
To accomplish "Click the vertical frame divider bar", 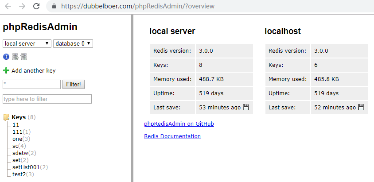I will [132, 98].
